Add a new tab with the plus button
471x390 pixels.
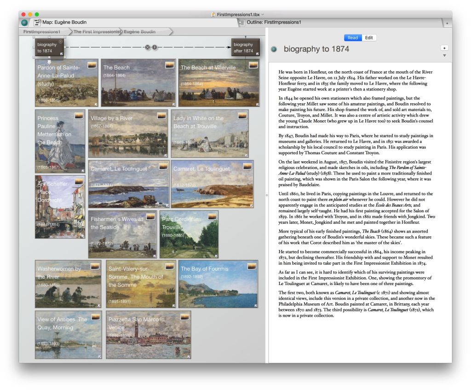447,23
